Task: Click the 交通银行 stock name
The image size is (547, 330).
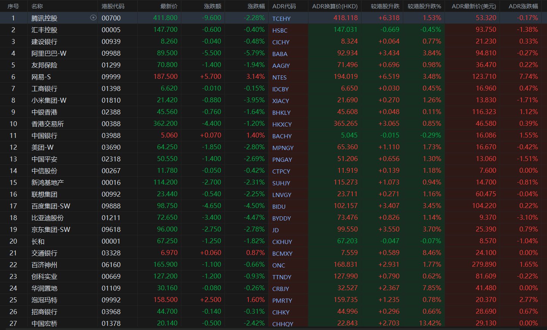Action: tap(44, 253)
